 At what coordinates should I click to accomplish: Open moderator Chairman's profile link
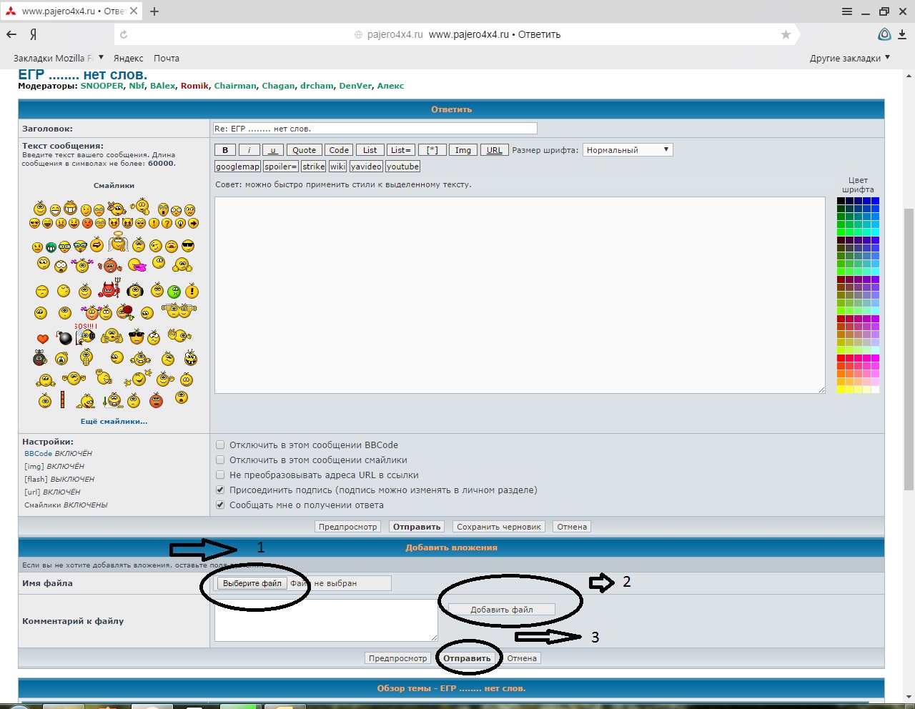(235, 86)
